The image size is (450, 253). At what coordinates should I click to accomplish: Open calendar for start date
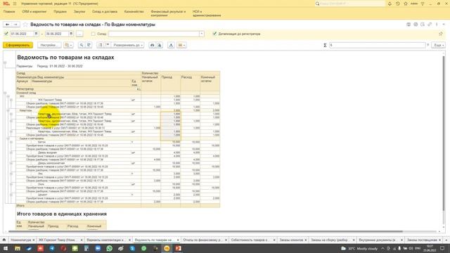(37, 34)
